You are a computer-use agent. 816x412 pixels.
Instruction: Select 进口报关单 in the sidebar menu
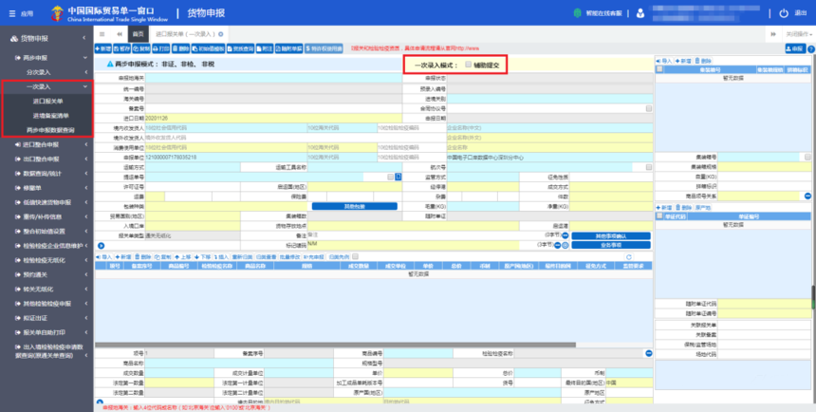(x=47, y=101)
